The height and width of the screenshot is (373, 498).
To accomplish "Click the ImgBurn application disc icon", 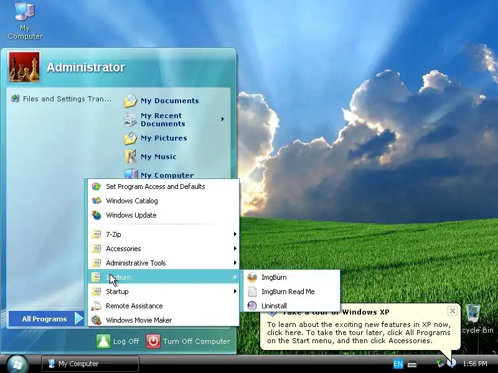I will click(x=252, y=277).
